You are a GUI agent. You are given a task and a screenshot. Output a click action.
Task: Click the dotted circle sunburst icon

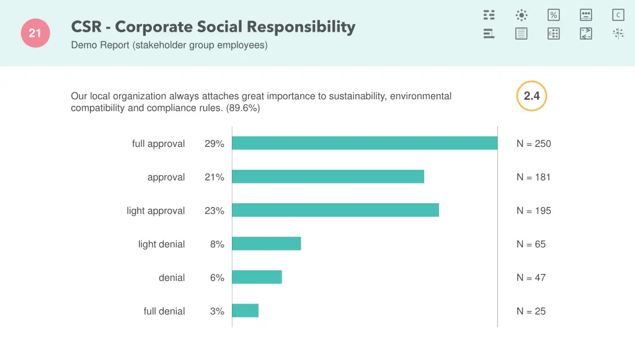click(x=522, y=15)
